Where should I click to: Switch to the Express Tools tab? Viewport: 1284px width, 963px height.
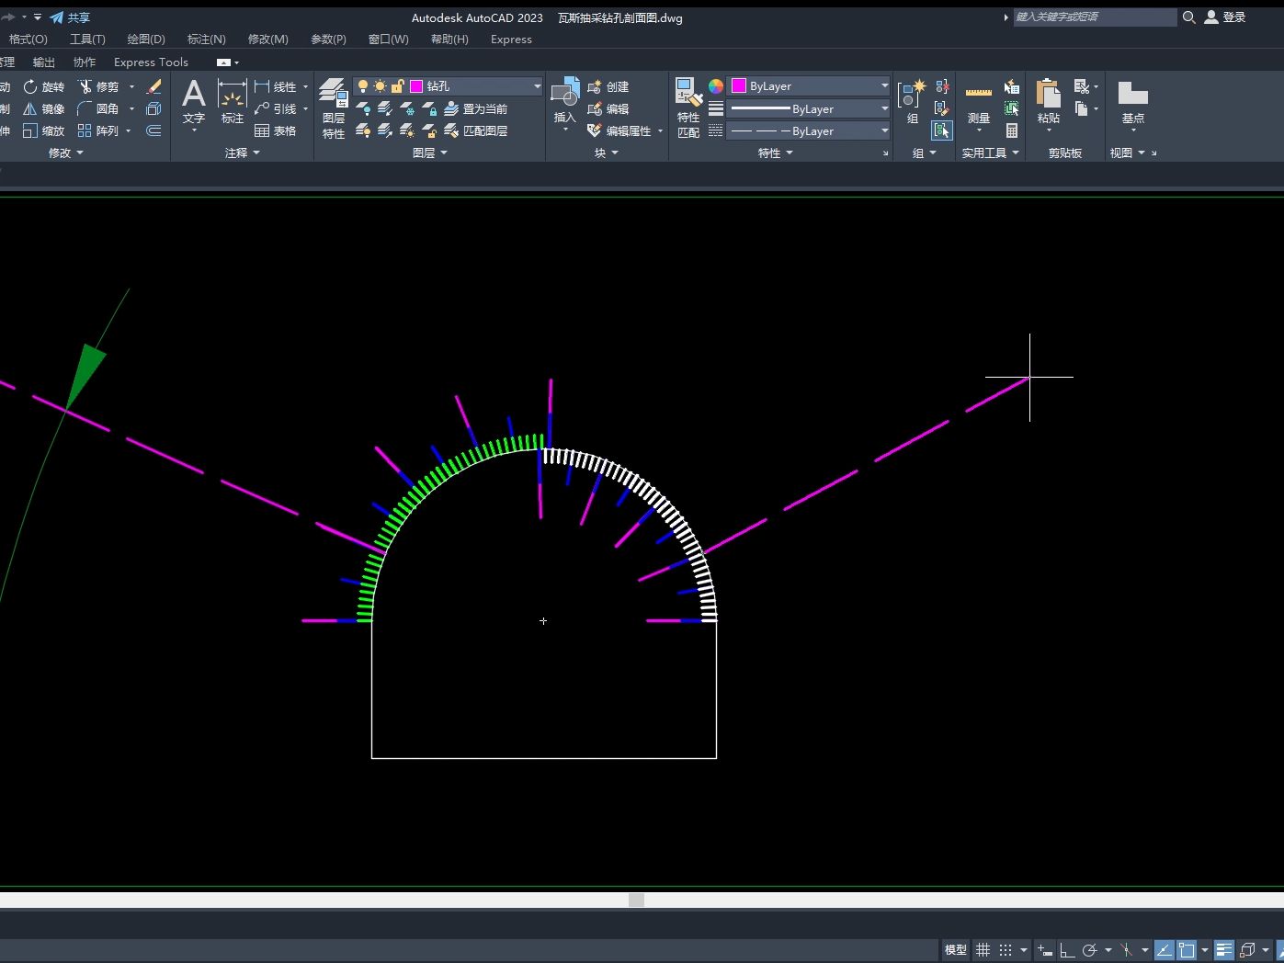point(151,62)
